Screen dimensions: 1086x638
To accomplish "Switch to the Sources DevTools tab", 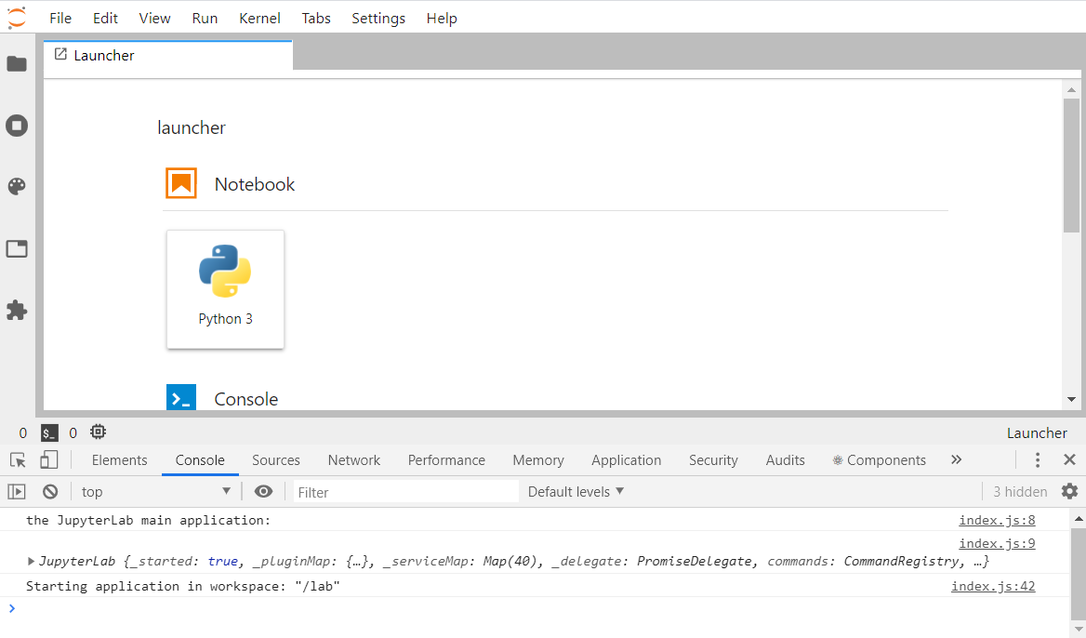I will pyautogui.click(x=275, y=460).
